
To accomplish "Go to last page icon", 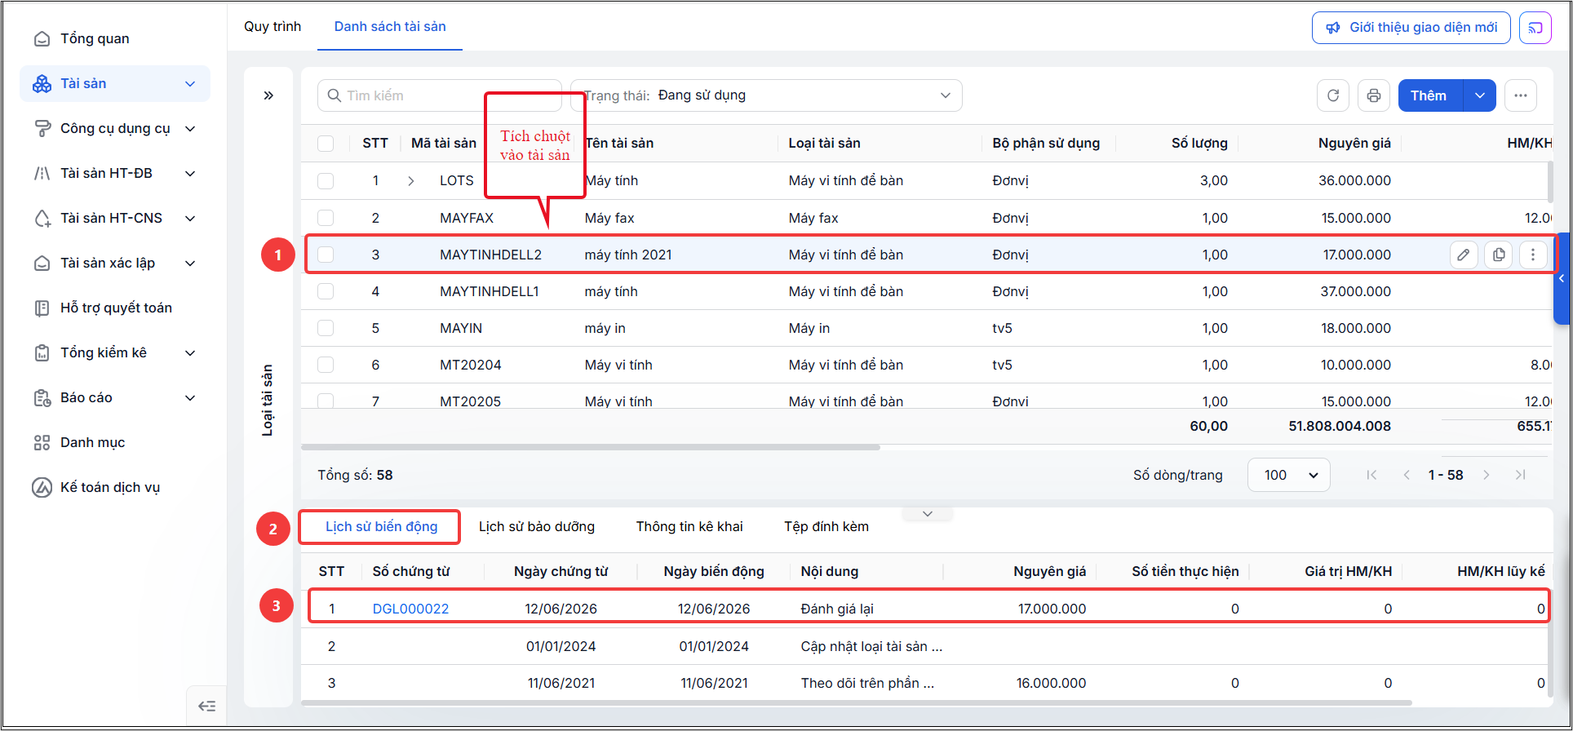I will pos(1521,475).
